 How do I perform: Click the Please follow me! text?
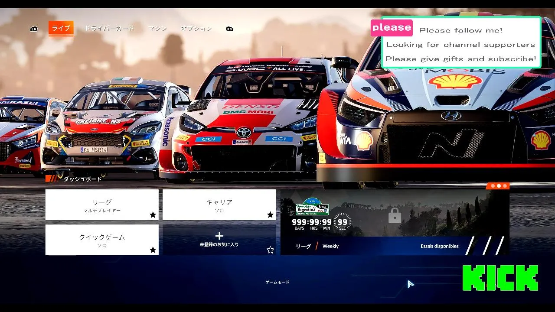pos(460,30)
